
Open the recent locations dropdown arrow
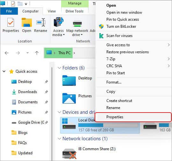pos(27,53)
